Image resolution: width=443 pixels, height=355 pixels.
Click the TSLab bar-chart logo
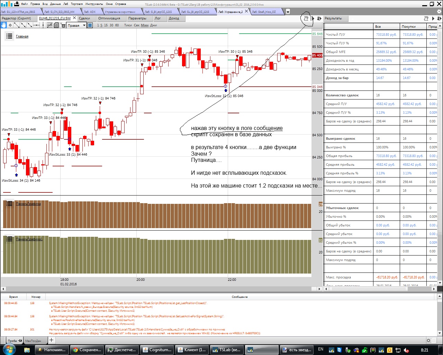point(7,4)
